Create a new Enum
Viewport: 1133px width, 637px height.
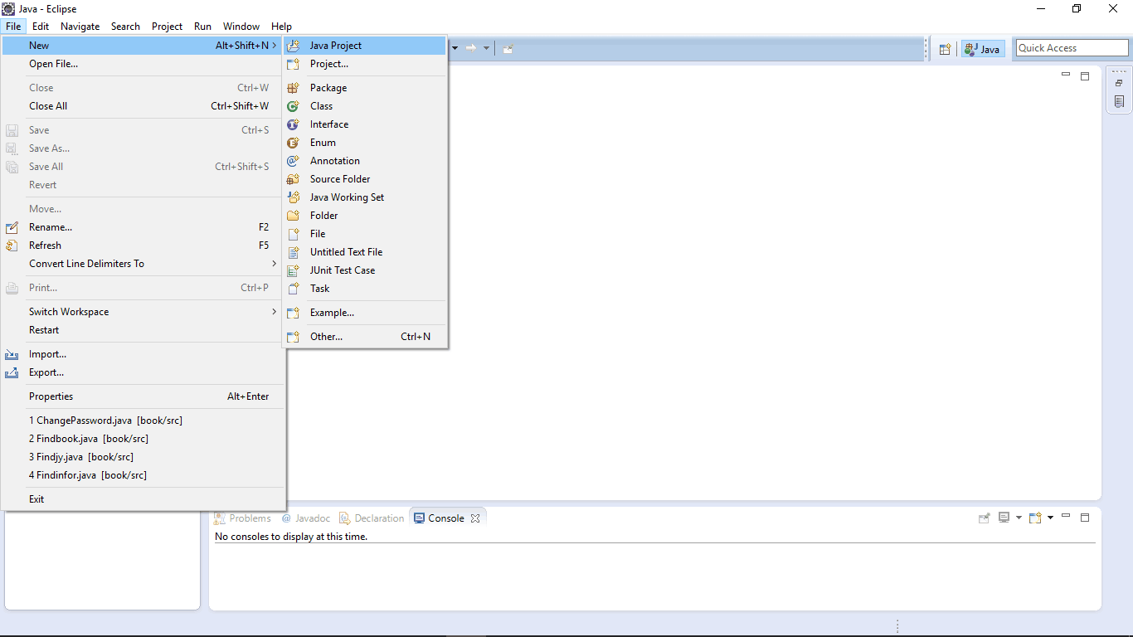[365, 143]
